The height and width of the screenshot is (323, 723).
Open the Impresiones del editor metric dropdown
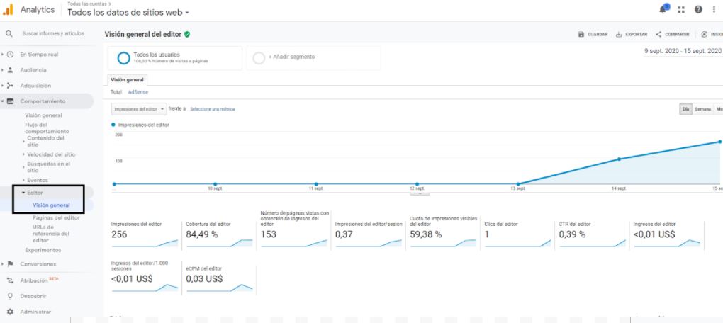coord(138,109)
